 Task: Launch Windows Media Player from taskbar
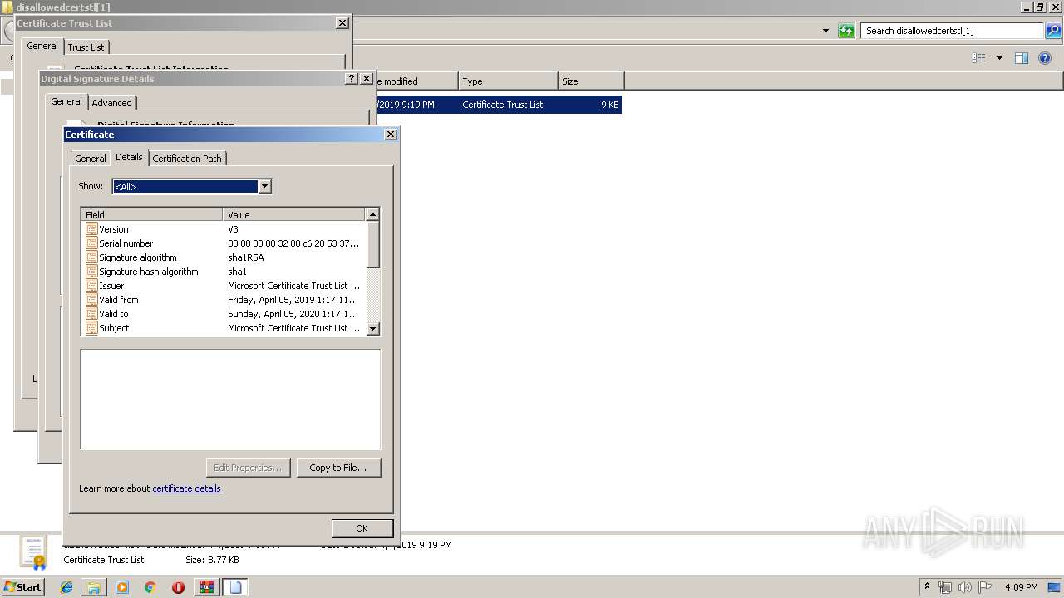(122, 587)
